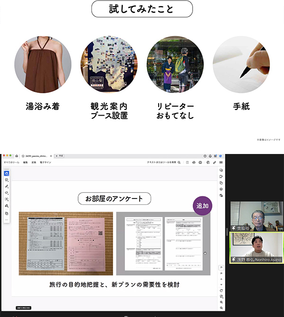Open the 編集 menu
Image resolution: width=284 pixels, height=317 pixels.
point(26,163)
